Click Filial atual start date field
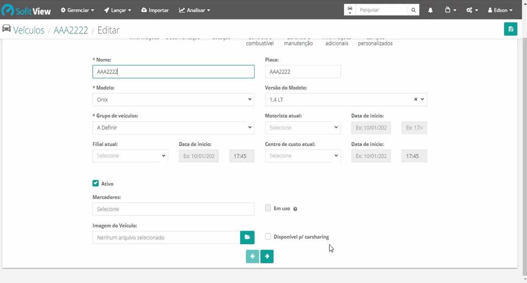The image size is (527, 283). click(199, 156)
